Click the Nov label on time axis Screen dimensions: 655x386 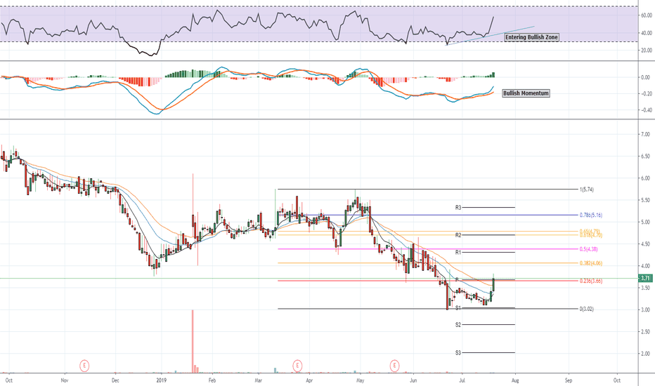[65, 380]
